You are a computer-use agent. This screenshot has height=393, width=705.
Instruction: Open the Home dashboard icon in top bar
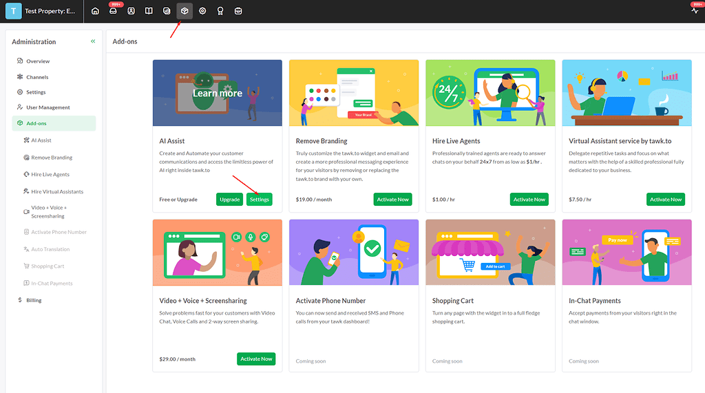95,11
